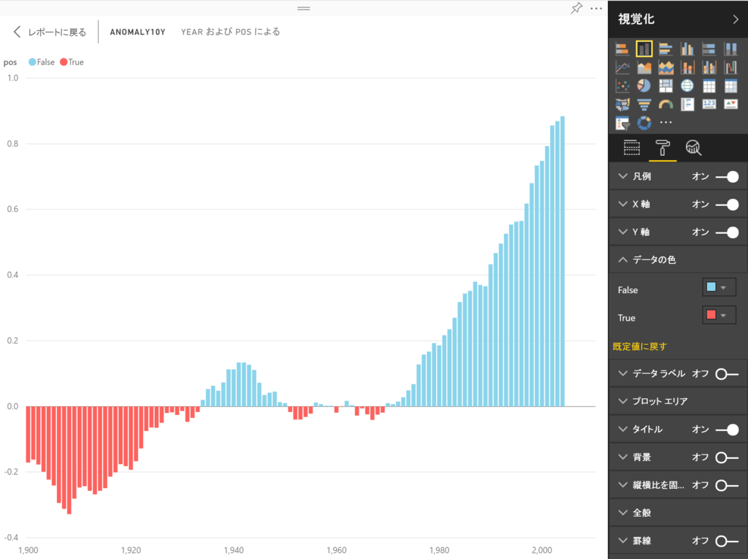Turn on the 罫線 border switch

coord(728,541)
